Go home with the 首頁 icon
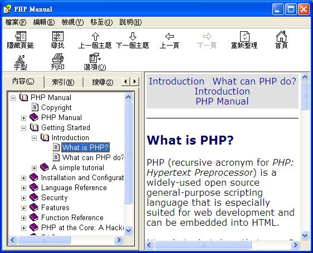This screenshot has width=313, height=253. (281, 36)
